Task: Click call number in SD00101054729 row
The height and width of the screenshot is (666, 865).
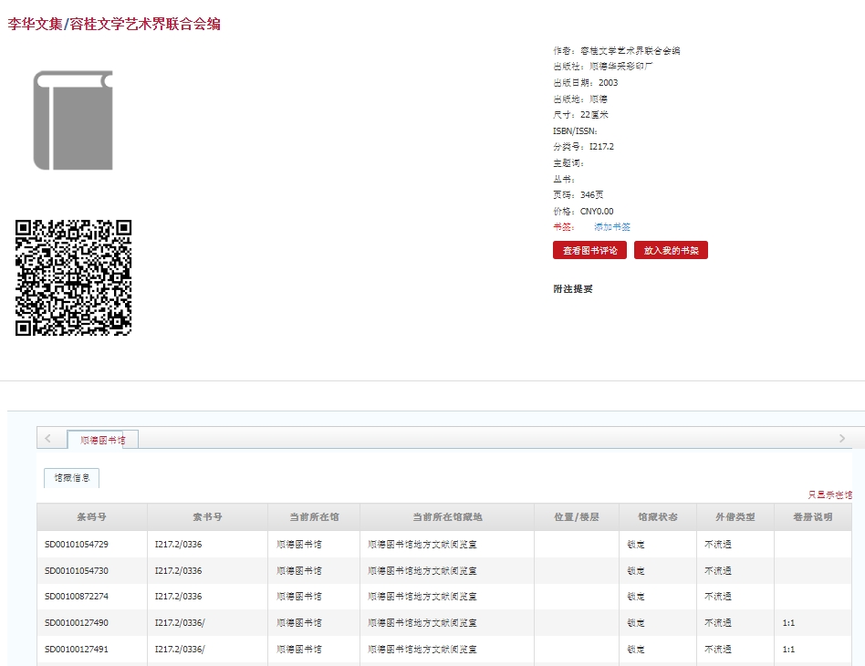Action: pyautogui.click(x=178, y=544)
